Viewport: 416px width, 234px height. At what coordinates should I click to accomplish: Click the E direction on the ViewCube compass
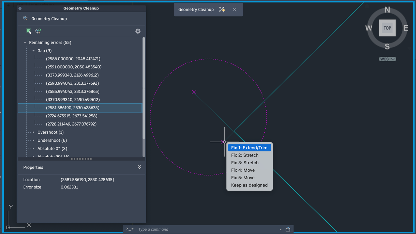[406, 28]
